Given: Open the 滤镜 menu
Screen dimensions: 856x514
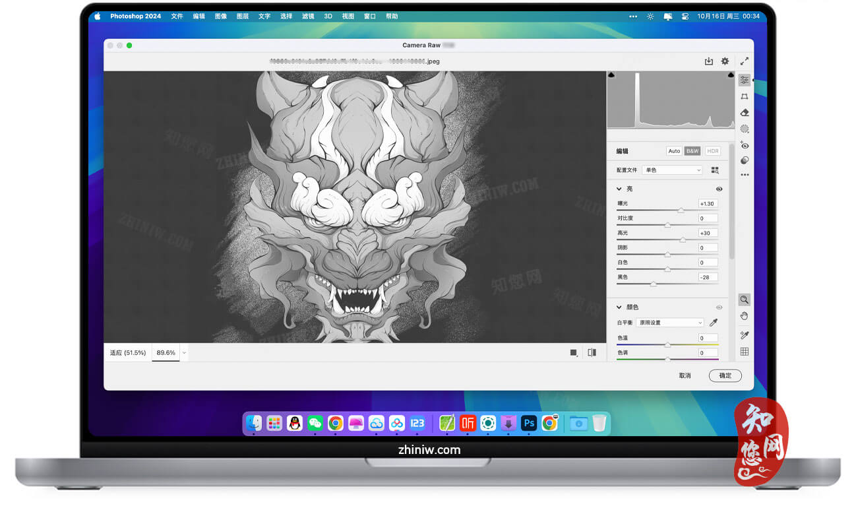Looking at the screenshot, I should pos(308,16).
